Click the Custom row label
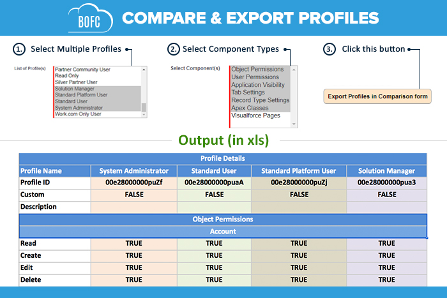The image size is (447, 298). point(55,195)
